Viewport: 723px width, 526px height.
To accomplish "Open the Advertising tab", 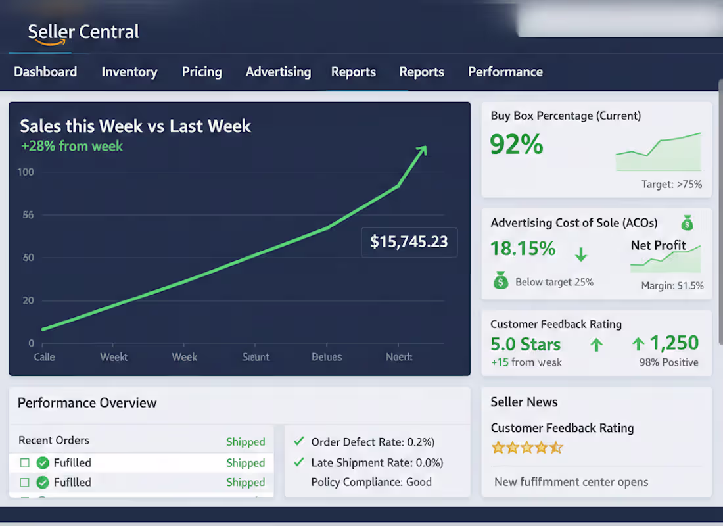I will coord(279,72).
